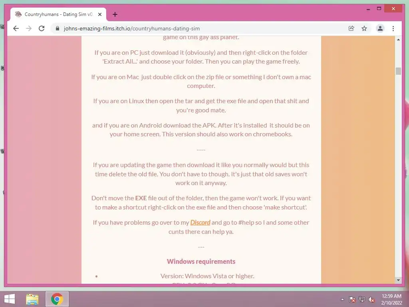Click the 'If you are on Mac' paragraph
Viewport: 409px width, 307px height.
pyautogui.click(x=201, y=81)
